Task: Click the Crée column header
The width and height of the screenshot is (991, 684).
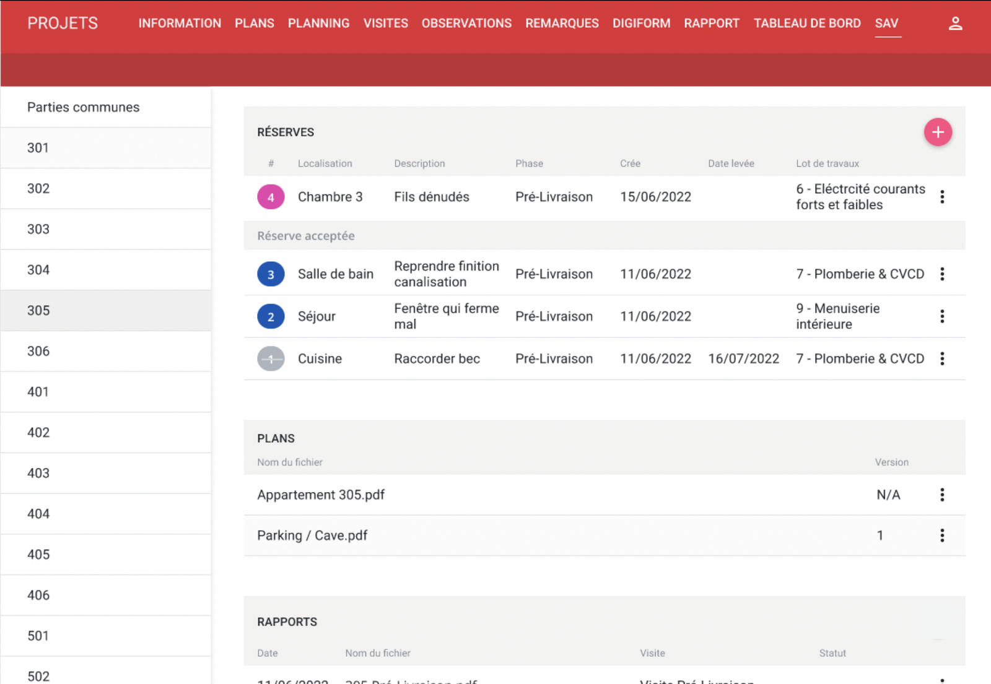Action: tap(630, 163)
